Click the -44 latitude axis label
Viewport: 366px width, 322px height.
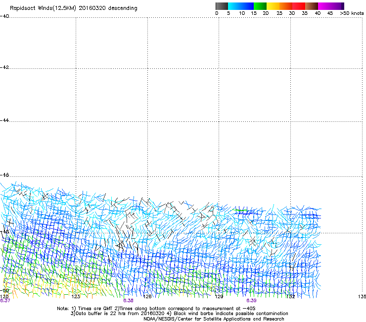tap(4, 120)
